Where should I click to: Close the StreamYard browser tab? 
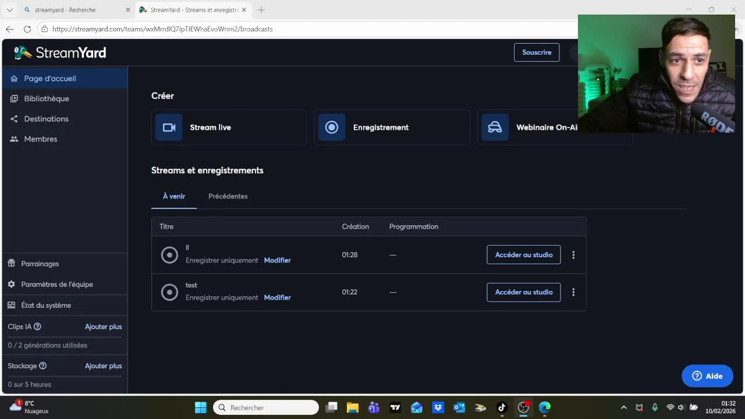click(x=244, y=10)
